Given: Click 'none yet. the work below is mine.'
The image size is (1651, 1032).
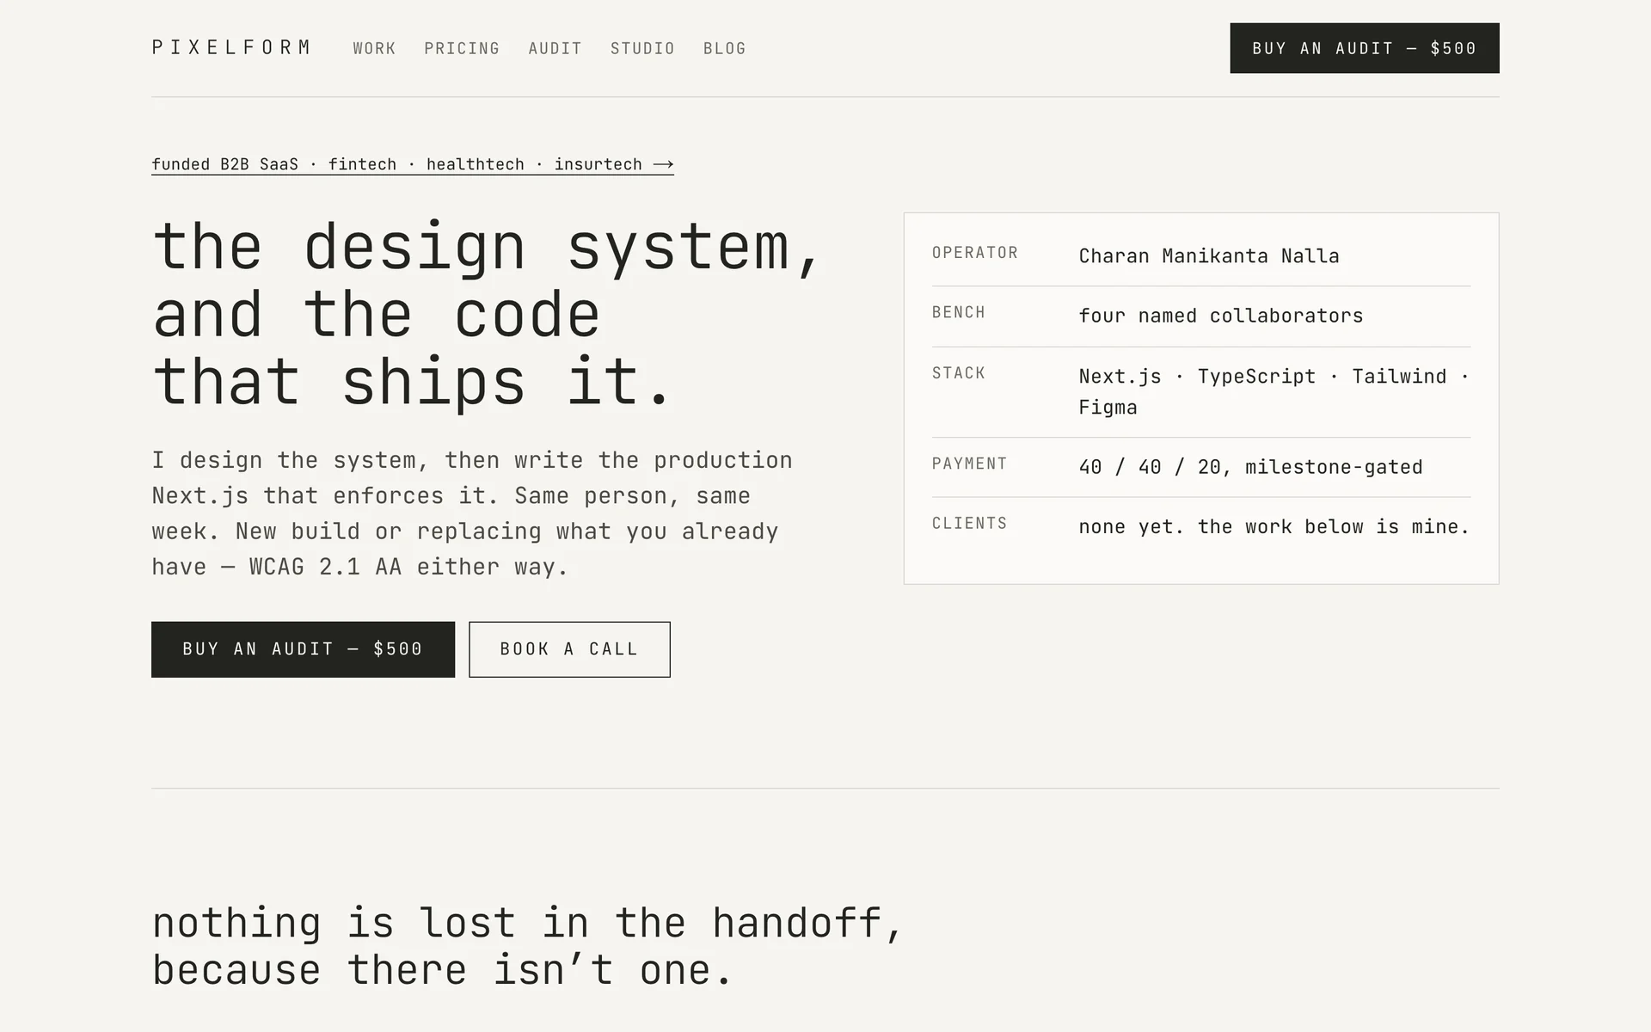Looking at the screenshot, I should pos(1274,526).
